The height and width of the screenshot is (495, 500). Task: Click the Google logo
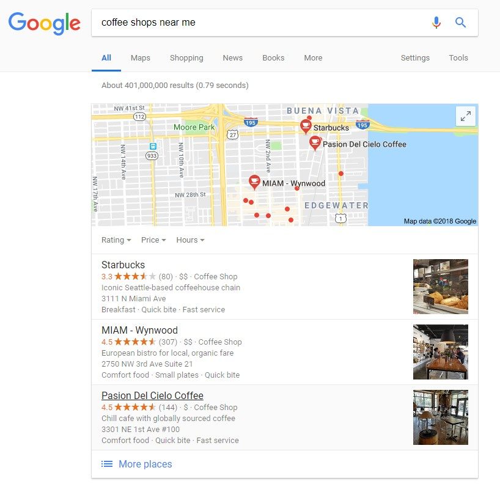point(45,23)
